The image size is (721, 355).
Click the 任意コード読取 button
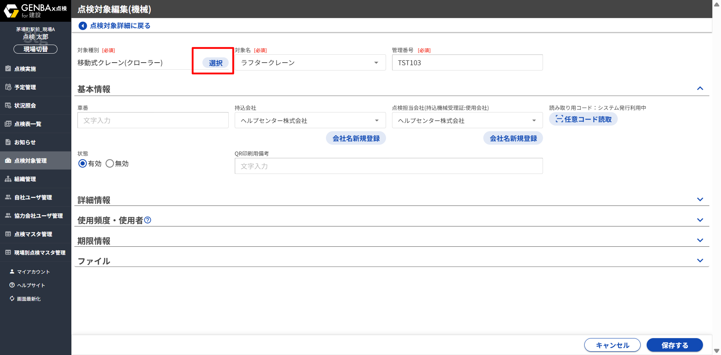tap(583, 119)
